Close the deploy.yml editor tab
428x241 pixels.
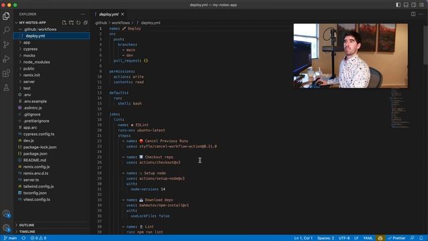[x=122, y=14]
